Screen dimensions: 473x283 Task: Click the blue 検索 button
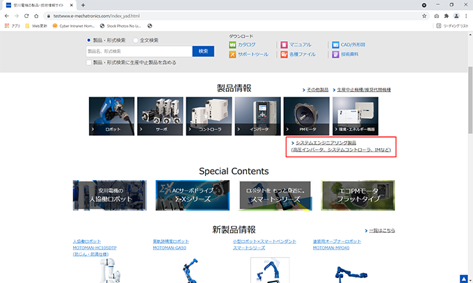tap(203, 51)
